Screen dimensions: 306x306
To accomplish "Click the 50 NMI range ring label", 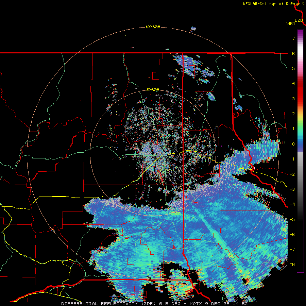I will [x=153, y=90].
